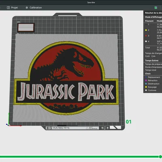This screenshot has height=162, width=162.
Task: Select the Jurassic Park logo model
Action: pos(66,78)
